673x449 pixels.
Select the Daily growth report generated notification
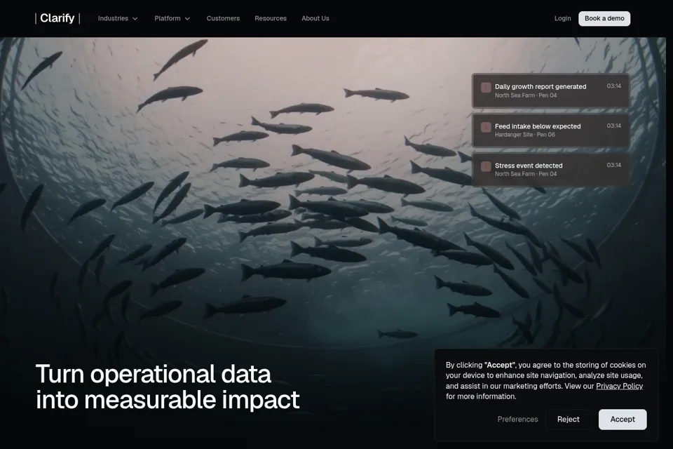click(x=551, y=91)
